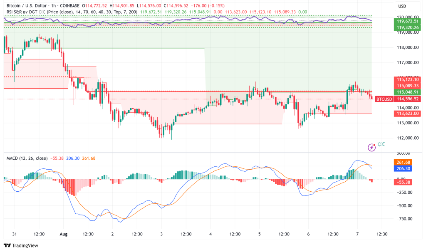426x252 pixels.
Task: Click the red 115,123.10 price axis label
Action: pos(408,79)
